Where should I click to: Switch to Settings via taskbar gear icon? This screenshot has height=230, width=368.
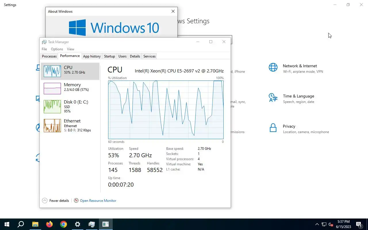coord(77,224)
